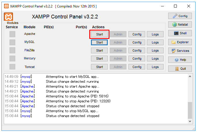The image size is (197, 132).
Task: Open Explorer folder button
Action: tap(180, 42)
